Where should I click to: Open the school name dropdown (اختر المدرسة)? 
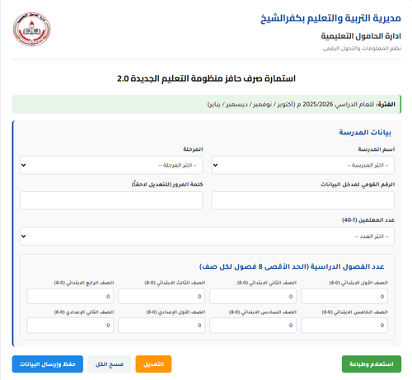(x=303, y=165)
